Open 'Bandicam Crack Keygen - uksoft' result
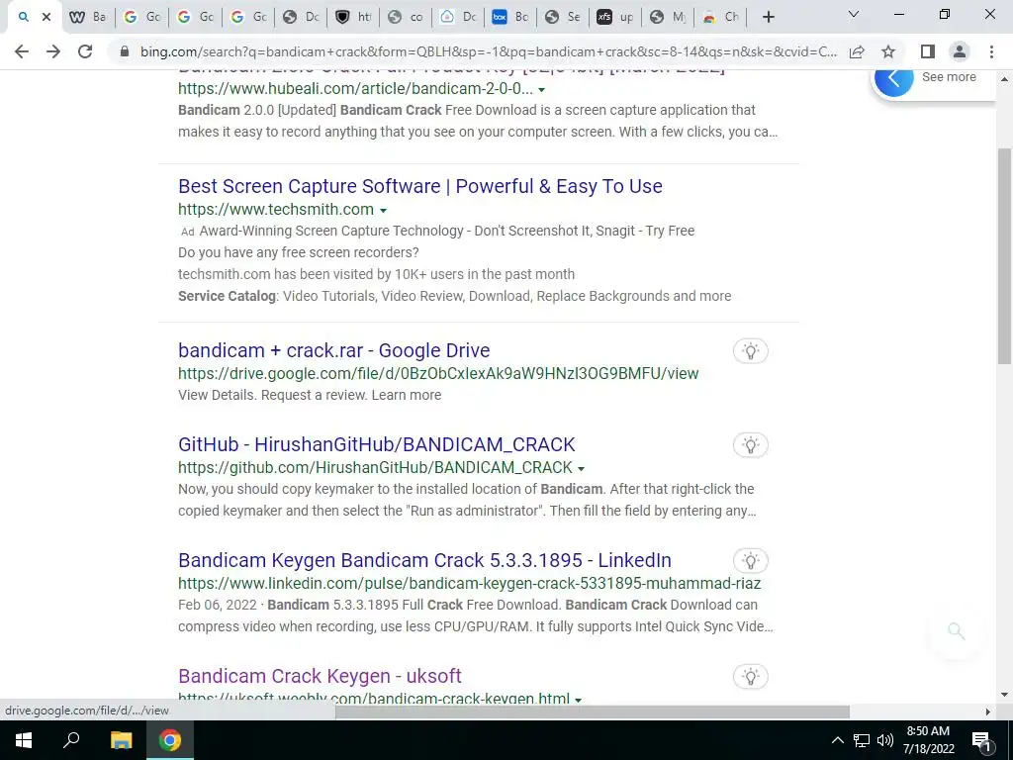The width and height of the screenshot is (1013, 760). click(320, 676)
